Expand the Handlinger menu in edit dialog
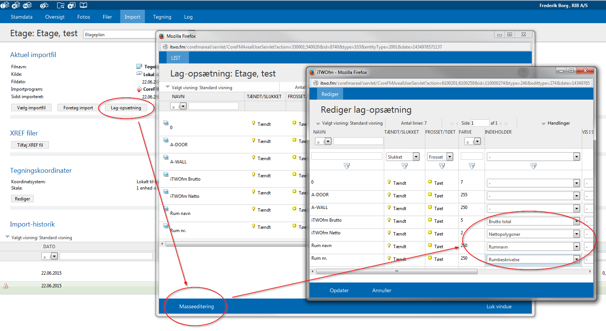The image size is (606, 331). (x=556, y=123)
